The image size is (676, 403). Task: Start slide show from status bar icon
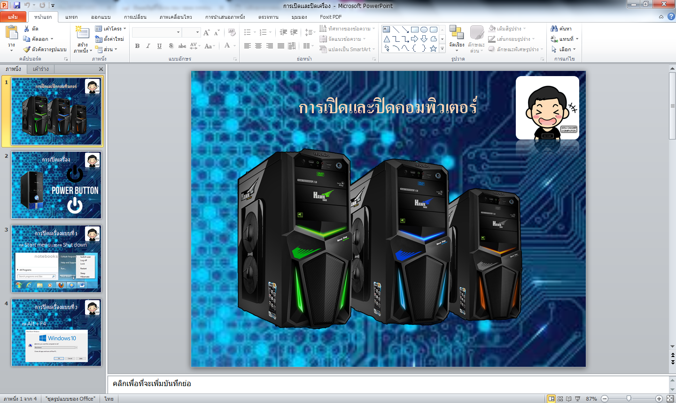pyautogui.click(x=578, y=399)
